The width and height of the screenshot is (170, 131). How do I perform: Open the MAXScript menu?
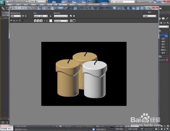(93, 4)
